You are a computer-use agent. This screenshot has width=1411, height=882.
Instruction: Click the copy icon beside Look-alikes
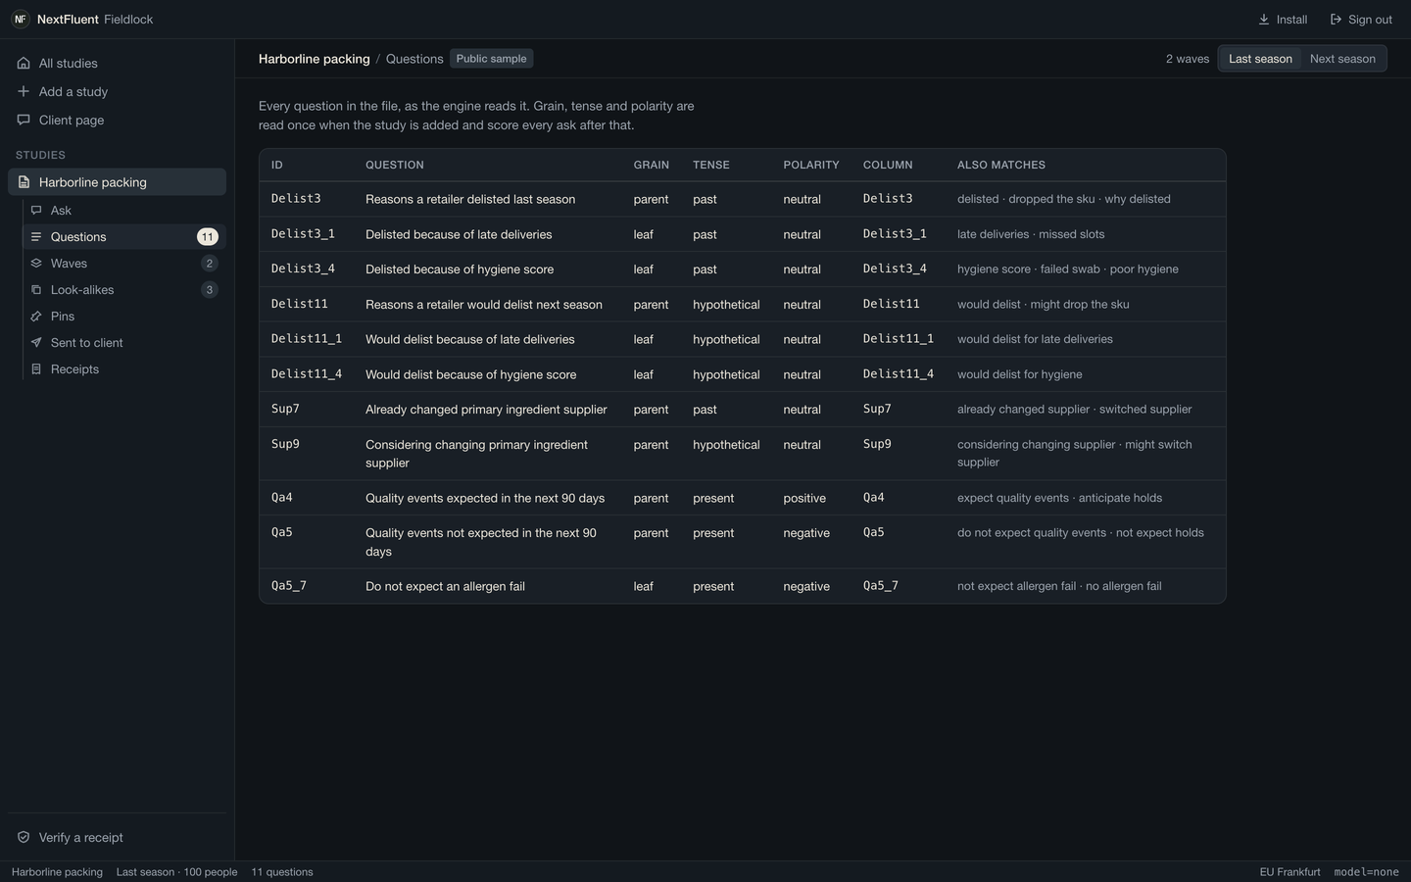[36, 290]
